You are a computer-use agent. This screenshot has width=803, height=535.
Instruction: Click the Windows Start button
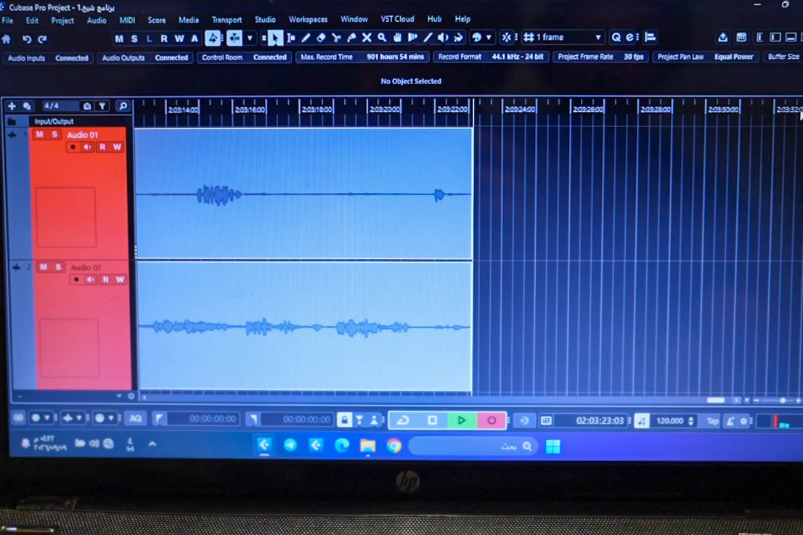(x=553, y=446)
